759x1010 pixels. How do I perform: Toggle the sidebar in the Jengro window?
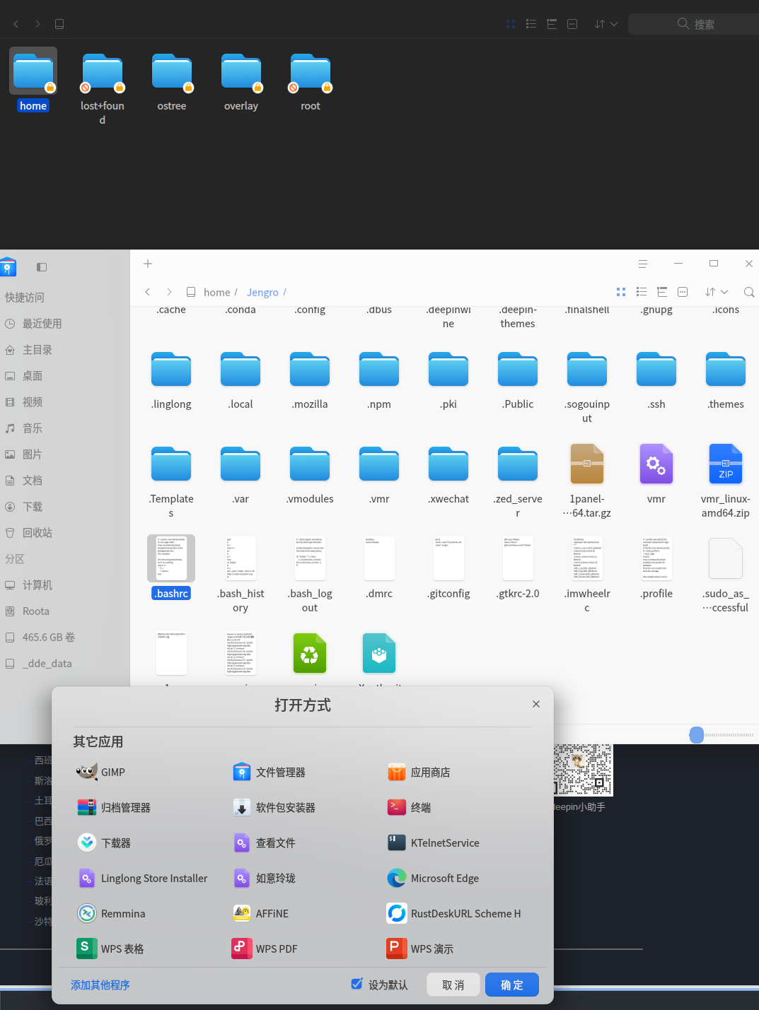(42, 267)
